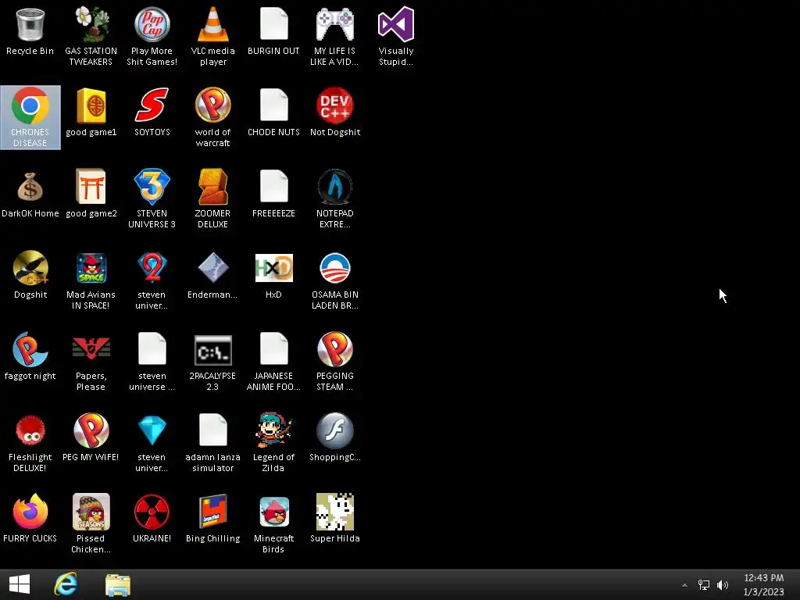Viewport: 800px width, 600px height.
Task: Click the 2PACALYPSE 2.3 command prompt icon
Action: pos(212,350)
